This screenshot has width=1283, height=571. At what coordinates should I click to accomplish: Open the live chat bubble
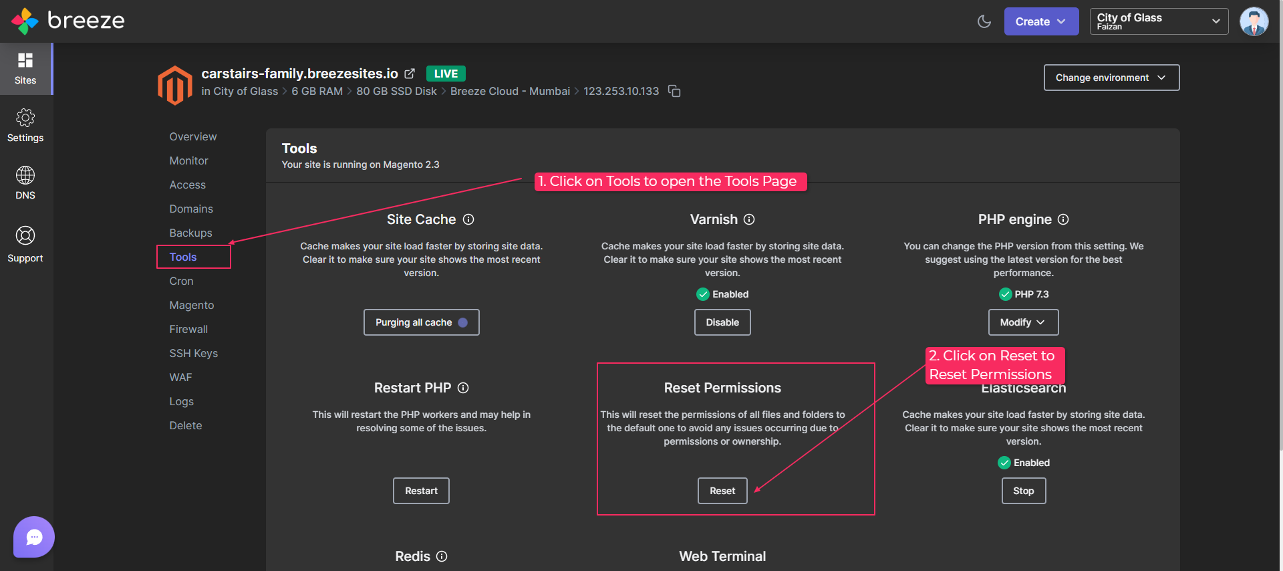coord(34,537)
